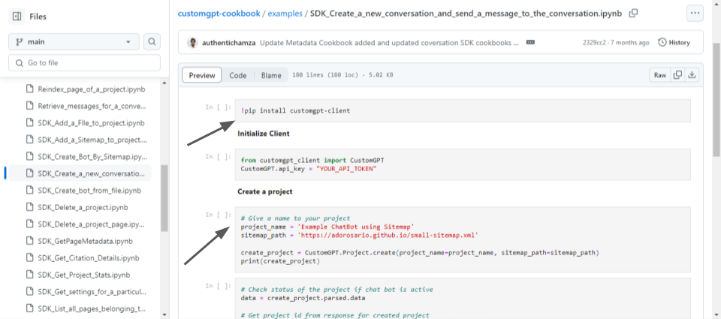This screenshot has height=319, width=721.
Task: Click the YOUR_API_TOKEN string in code
Action: [x=347, y=169]
